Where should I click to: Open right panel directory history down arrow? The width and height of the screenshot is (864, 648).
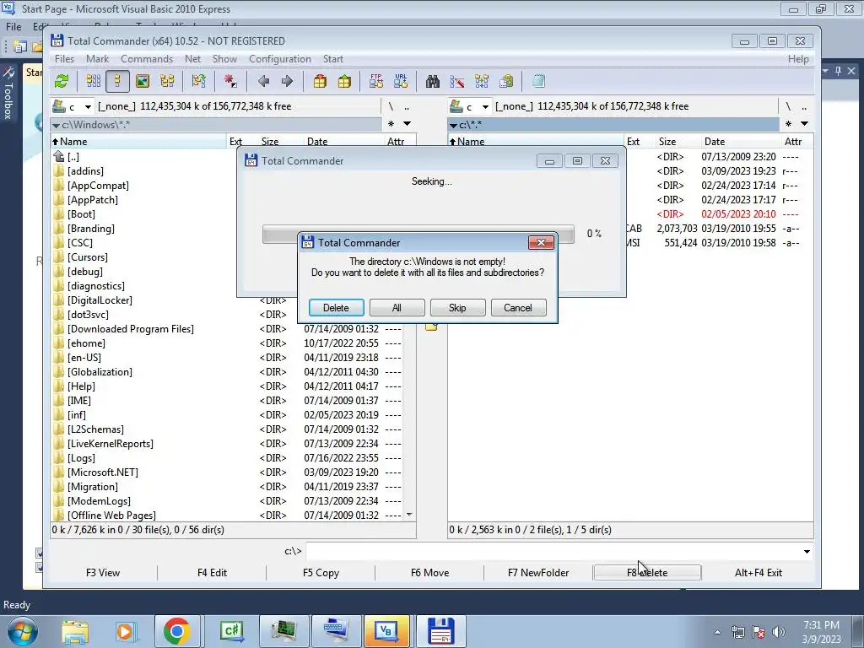[x=804, y=124]
